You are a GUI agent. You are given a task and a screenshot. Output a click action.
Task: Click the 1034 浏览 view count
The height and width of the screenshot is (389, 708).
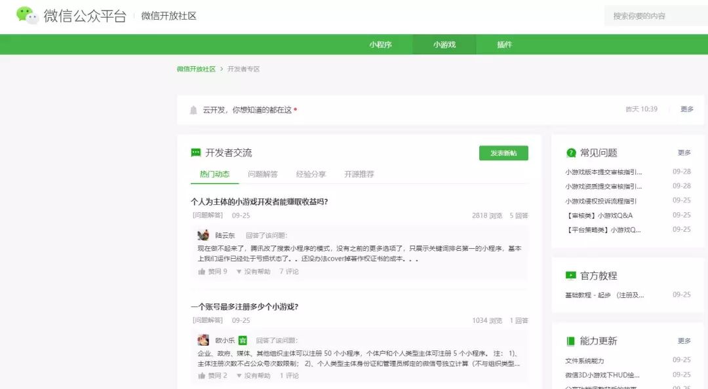coord(487,320)
